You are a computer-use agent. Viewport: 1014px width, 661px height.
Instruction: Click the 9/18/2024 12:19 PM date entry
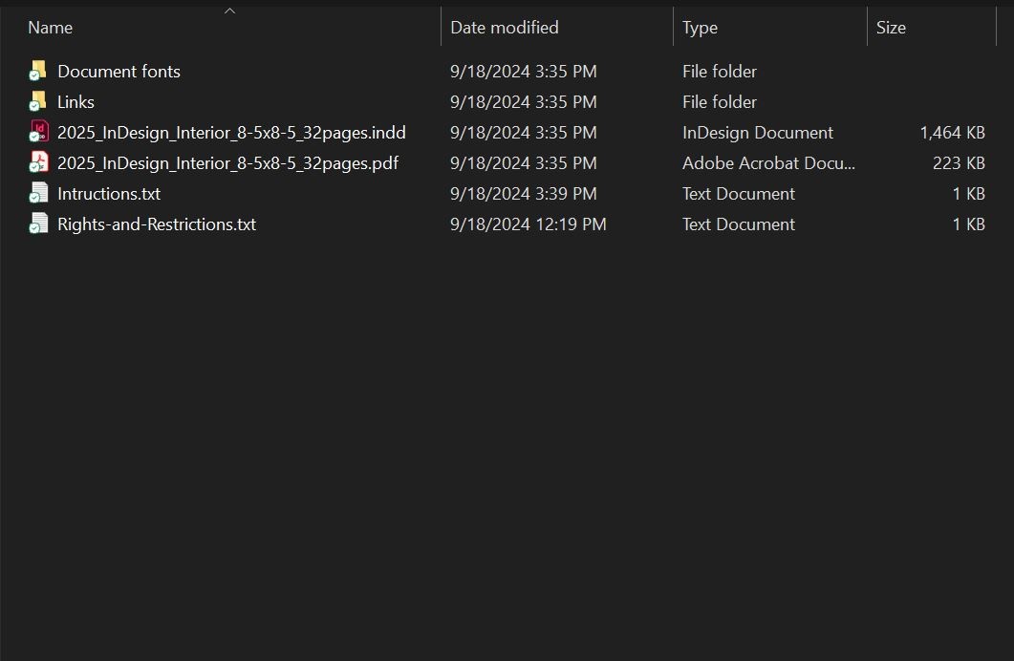pyautogui.click(x=529, y=224)
